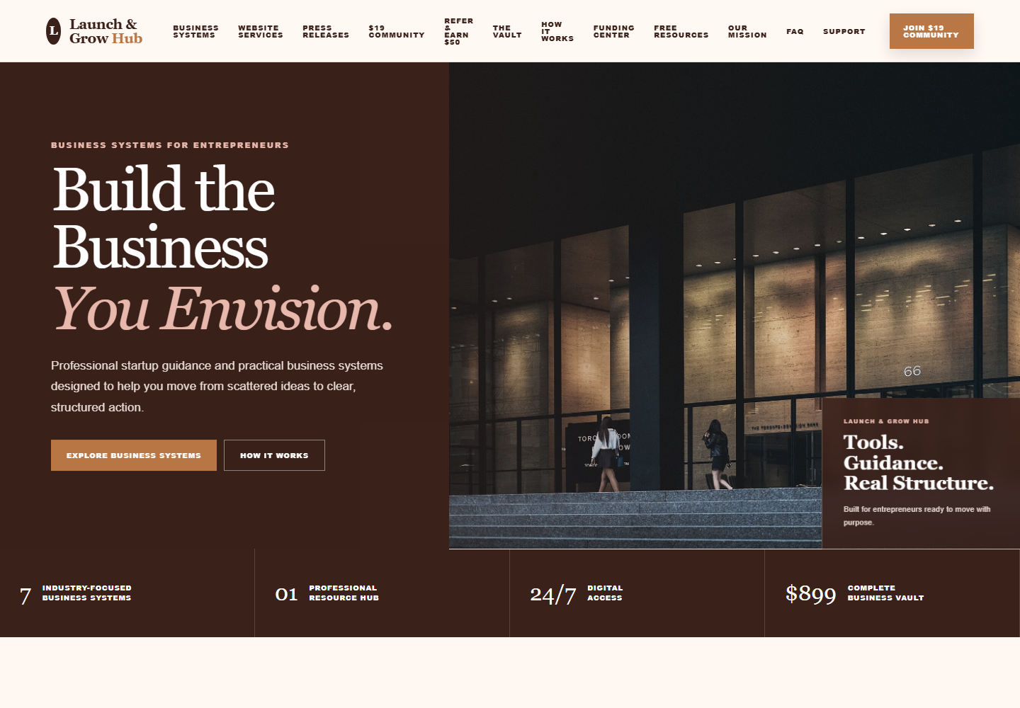This screenshot has width=1020, height=708.
Task: Click the Business Systems for Entrepreneurs tagline
Action: 170,145
